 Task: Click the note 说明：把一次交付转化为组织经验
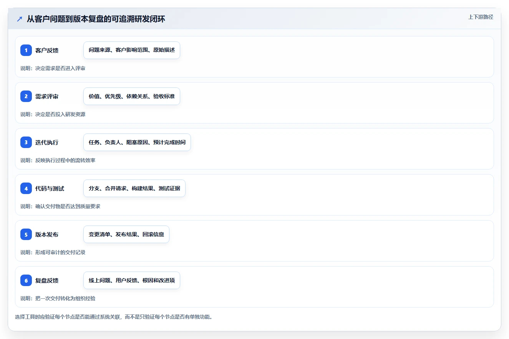pos(58,298)
